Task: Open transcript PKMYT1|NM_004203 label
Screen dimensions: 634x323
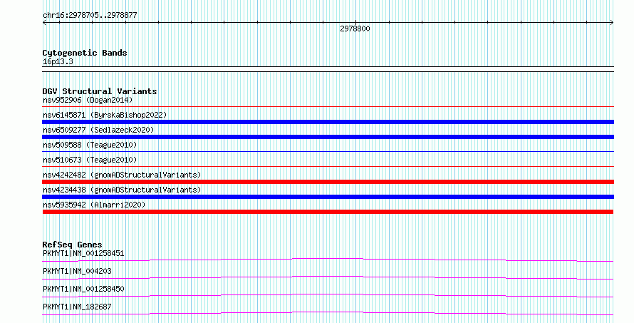Action: 77,271
